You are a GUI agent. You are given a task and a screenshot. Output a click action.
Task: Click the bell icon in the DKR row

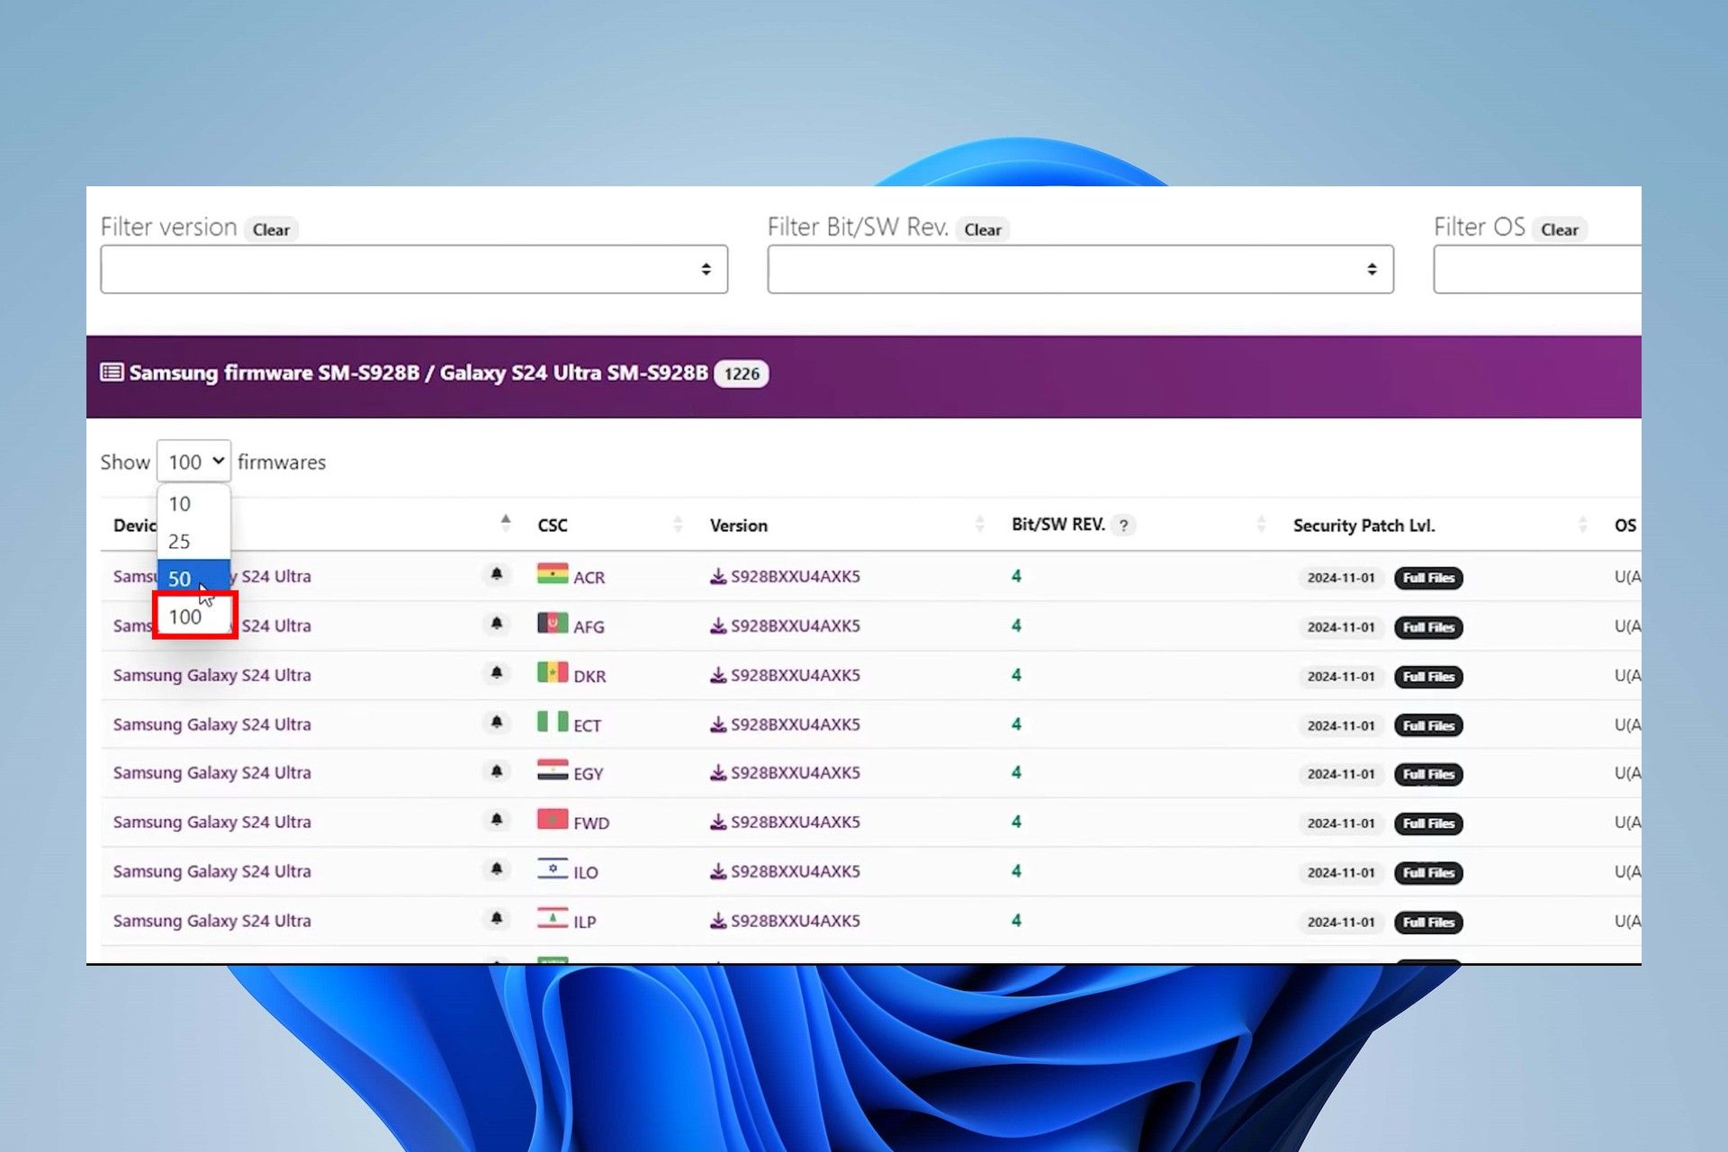[x=497, y=672]
